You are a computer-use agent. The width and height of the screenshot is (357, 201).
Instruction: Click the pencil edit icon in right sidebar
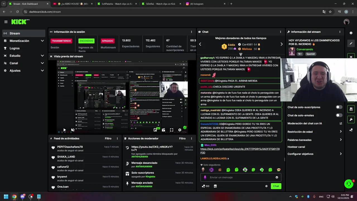pos(351,44)
